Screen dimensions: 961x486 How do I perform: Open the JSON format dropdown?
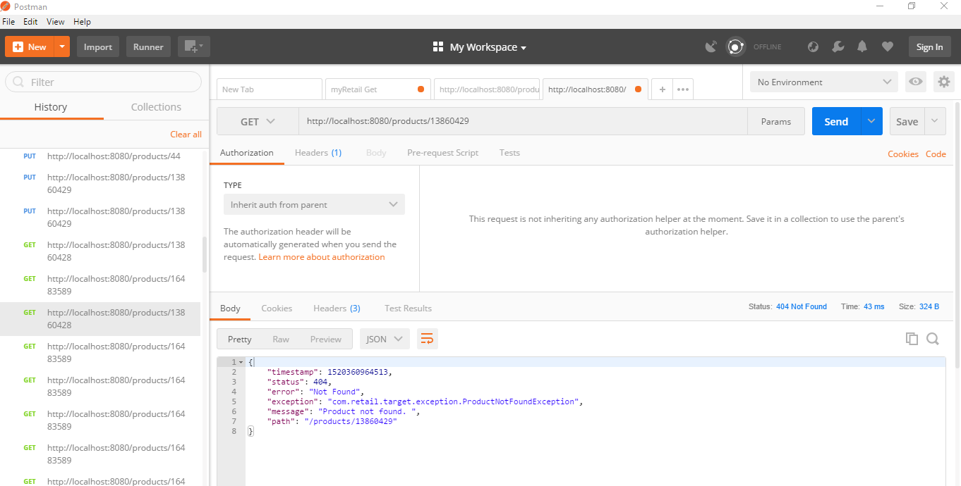pyautogui.click(x=385, y=339)
